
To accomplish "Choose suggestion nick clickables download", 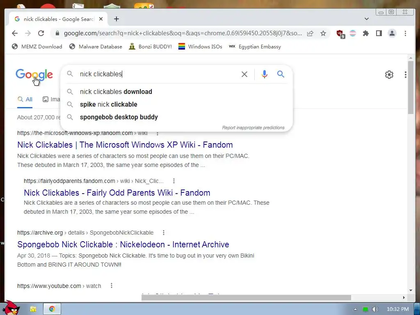I will point(176,91).
